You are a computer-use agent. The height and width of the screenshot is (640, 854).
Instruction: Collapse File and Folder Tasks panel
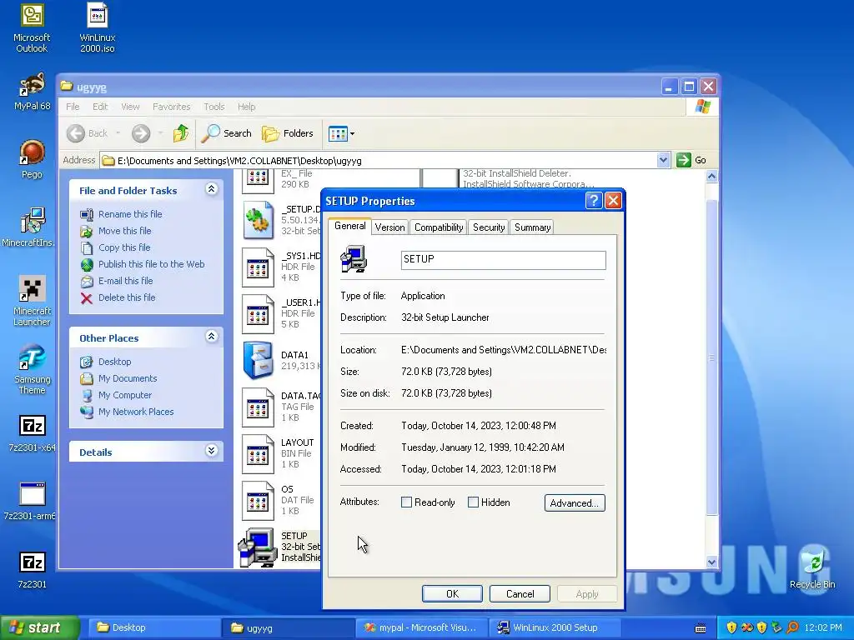(x=211, y=189)
